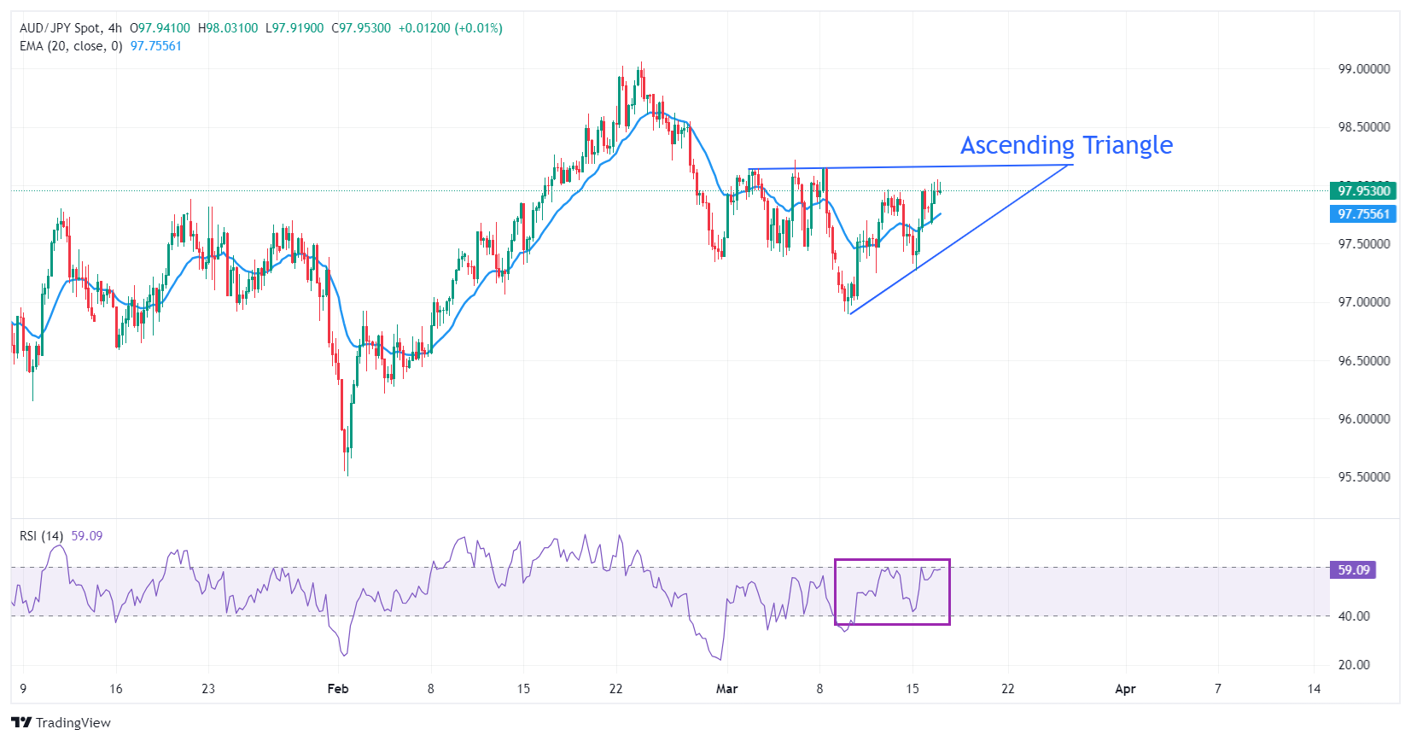This screenshot has height=741, width=1411.
Task: Click the 96.00000 price axis label
Action: 1363,419
